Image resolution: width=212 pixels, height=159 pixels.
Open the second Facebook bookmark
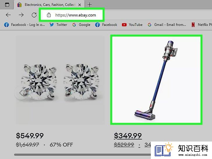[x=106, y=25]
